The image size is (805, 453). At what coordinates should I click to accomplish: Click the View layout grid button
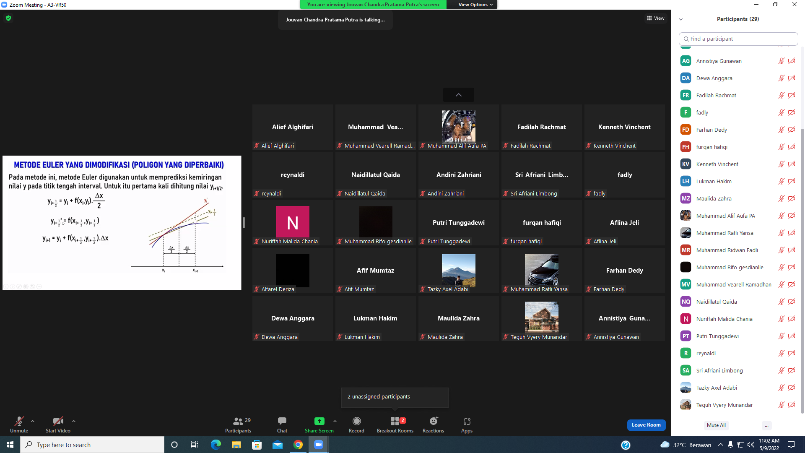655,18
